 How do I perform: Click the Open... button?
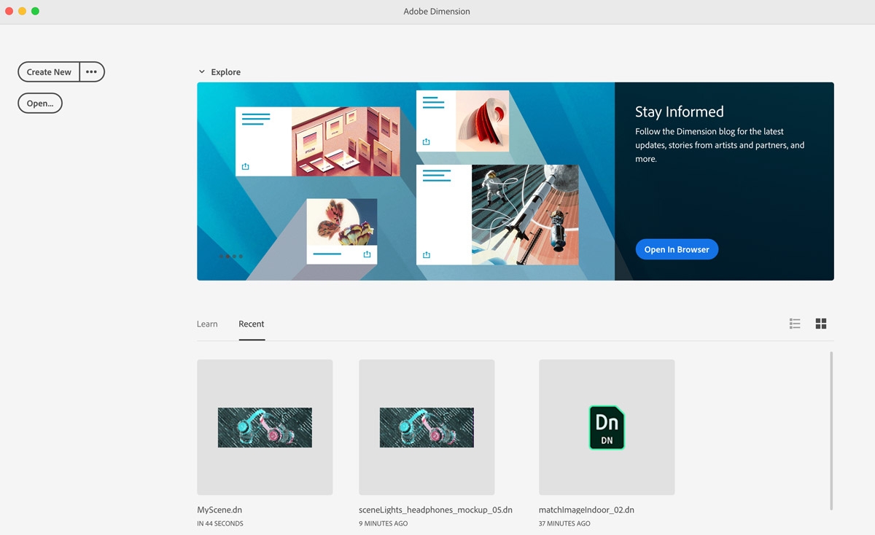point(40,104)
